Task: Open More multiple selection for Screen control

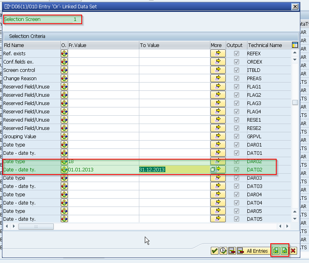Action: pos(218,70)
